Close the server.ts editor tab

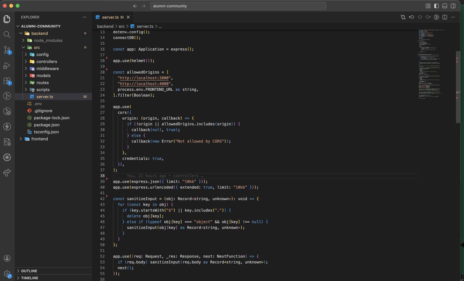click(128, 17)
